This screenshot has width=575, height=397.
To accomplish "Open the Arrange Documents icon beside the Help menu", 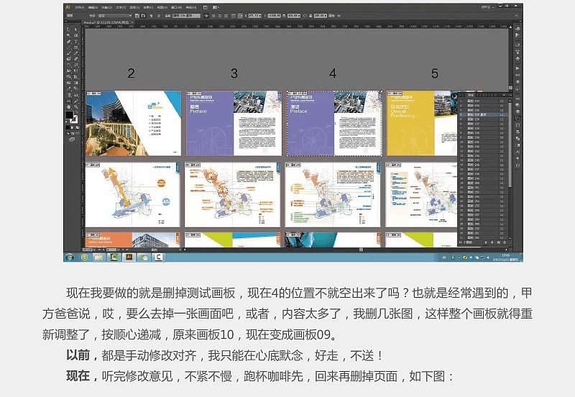I will point(216,7).
